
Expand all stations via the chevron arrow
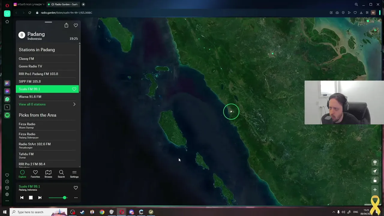click(74, 104)
